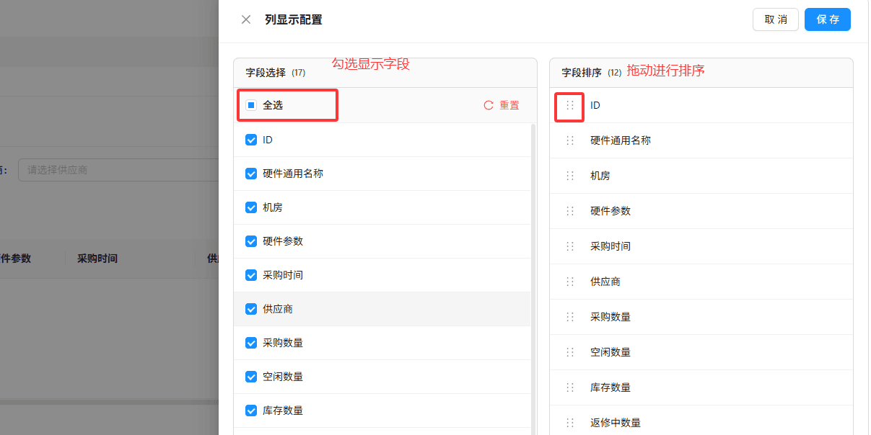Select ID text in sort list

(595, 105)
